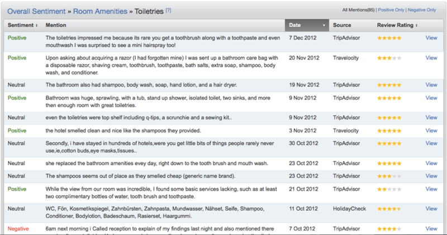Viewport: 447px width, 235px height.
Task: Click the five-star rating for 7 Dec 2012
Action: click(389, 38)
